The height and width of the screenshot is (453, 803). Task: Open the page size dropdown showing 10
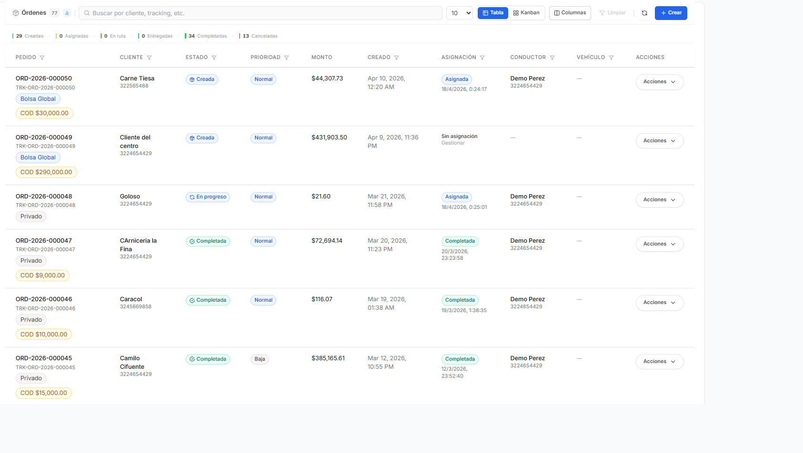click(x=460, y=13)
